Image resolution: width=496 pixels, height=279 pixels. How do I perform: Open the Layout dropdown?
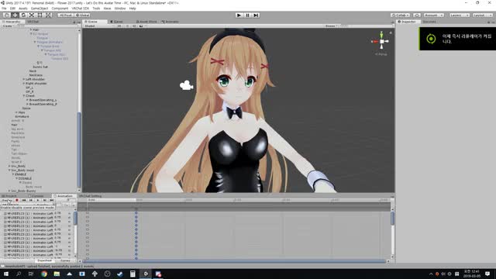click(482, 15)
